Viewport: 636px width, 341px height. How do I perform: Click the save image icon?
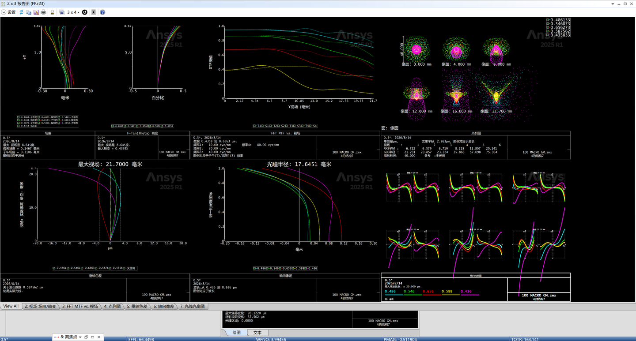(x=36, y=12)
